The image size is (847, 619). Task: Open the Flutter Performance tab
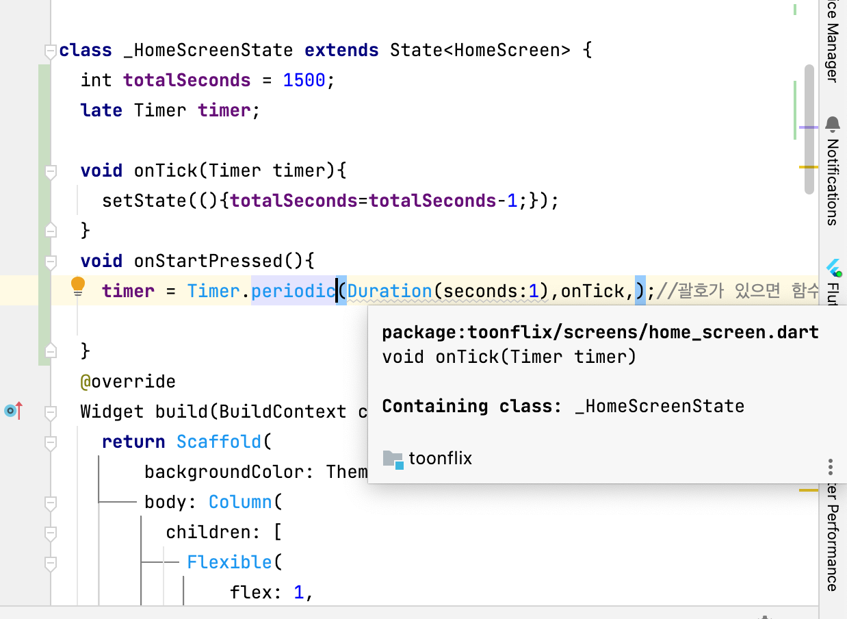(x=833, y=541)
